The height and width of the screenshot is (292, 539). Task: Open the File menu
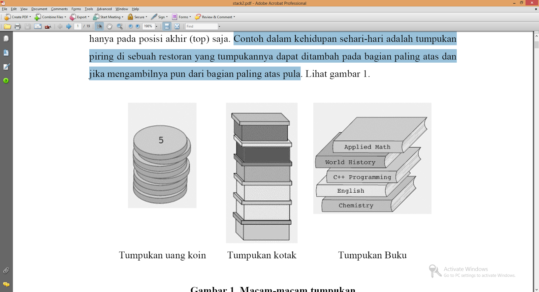(x=4, y=9)
